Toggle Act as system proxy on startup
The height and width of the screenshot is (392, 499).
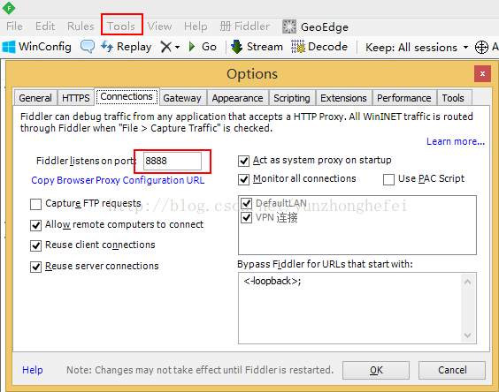point(244,161)
